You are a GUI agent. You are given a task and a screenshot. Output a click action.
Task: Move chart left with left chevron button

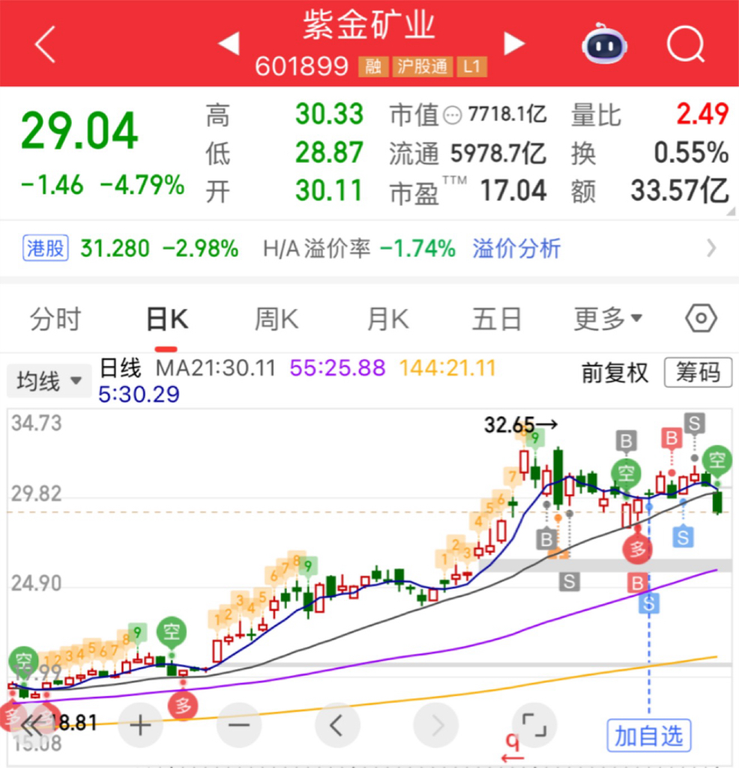pyautogui.click(x=337, y=725)
